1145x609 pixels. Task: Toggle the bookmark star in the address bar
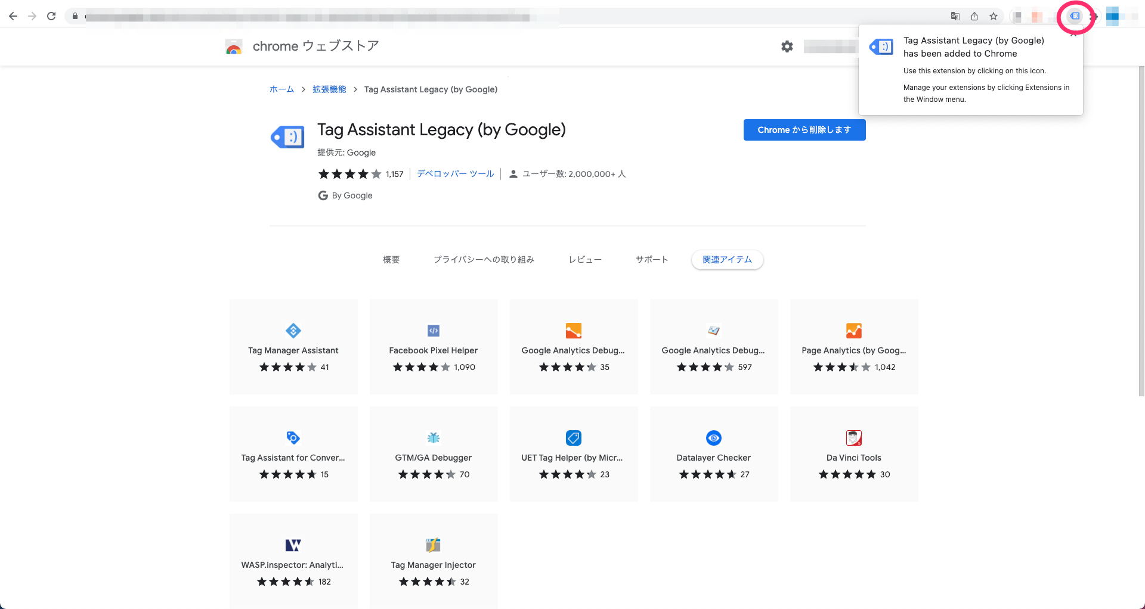point(994,16)
